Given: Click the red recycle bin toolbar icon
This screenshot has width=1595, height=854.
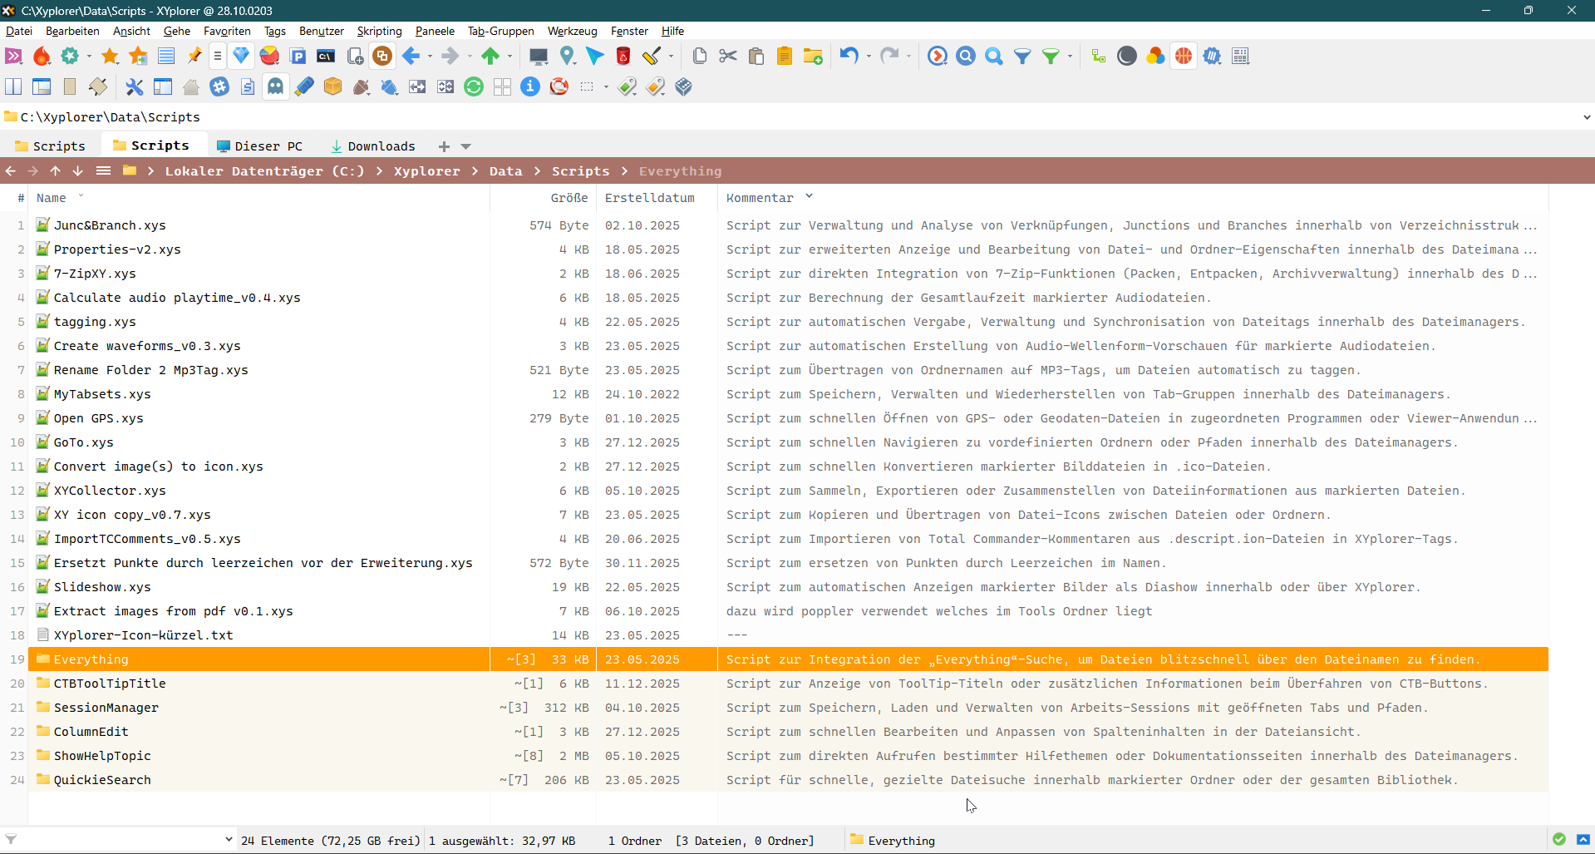Looking at the screenshot, I should coord(623,57).
